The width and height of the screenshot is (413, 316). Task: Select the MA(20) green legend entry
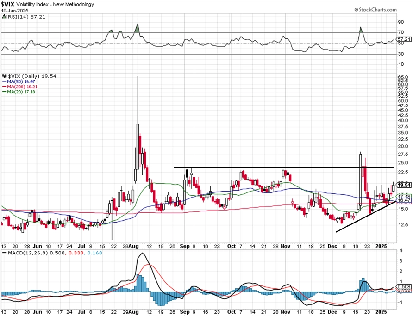(19, 92)
